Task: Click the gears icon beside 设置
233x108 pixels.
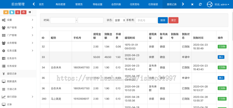Action: click(4, 20)
